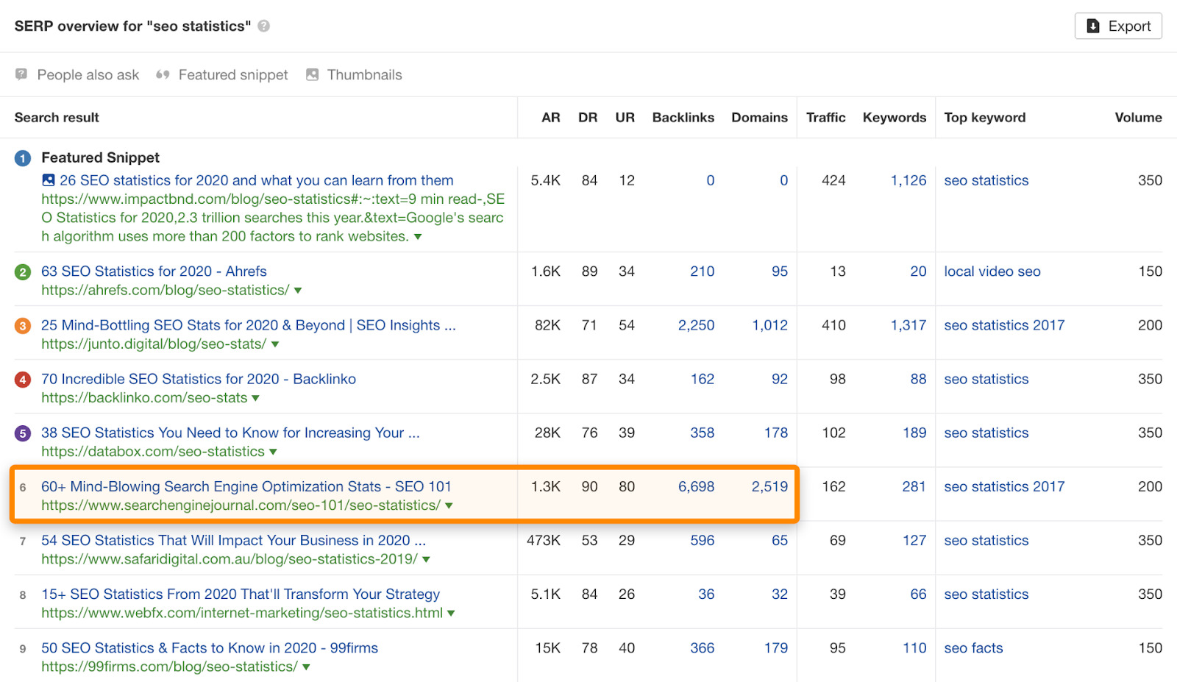The height and width of the screenshot is (682, 1177).
Task: Expand the arrow next to backlinko.com/seo-stats
Action: [x=255, y=397]
